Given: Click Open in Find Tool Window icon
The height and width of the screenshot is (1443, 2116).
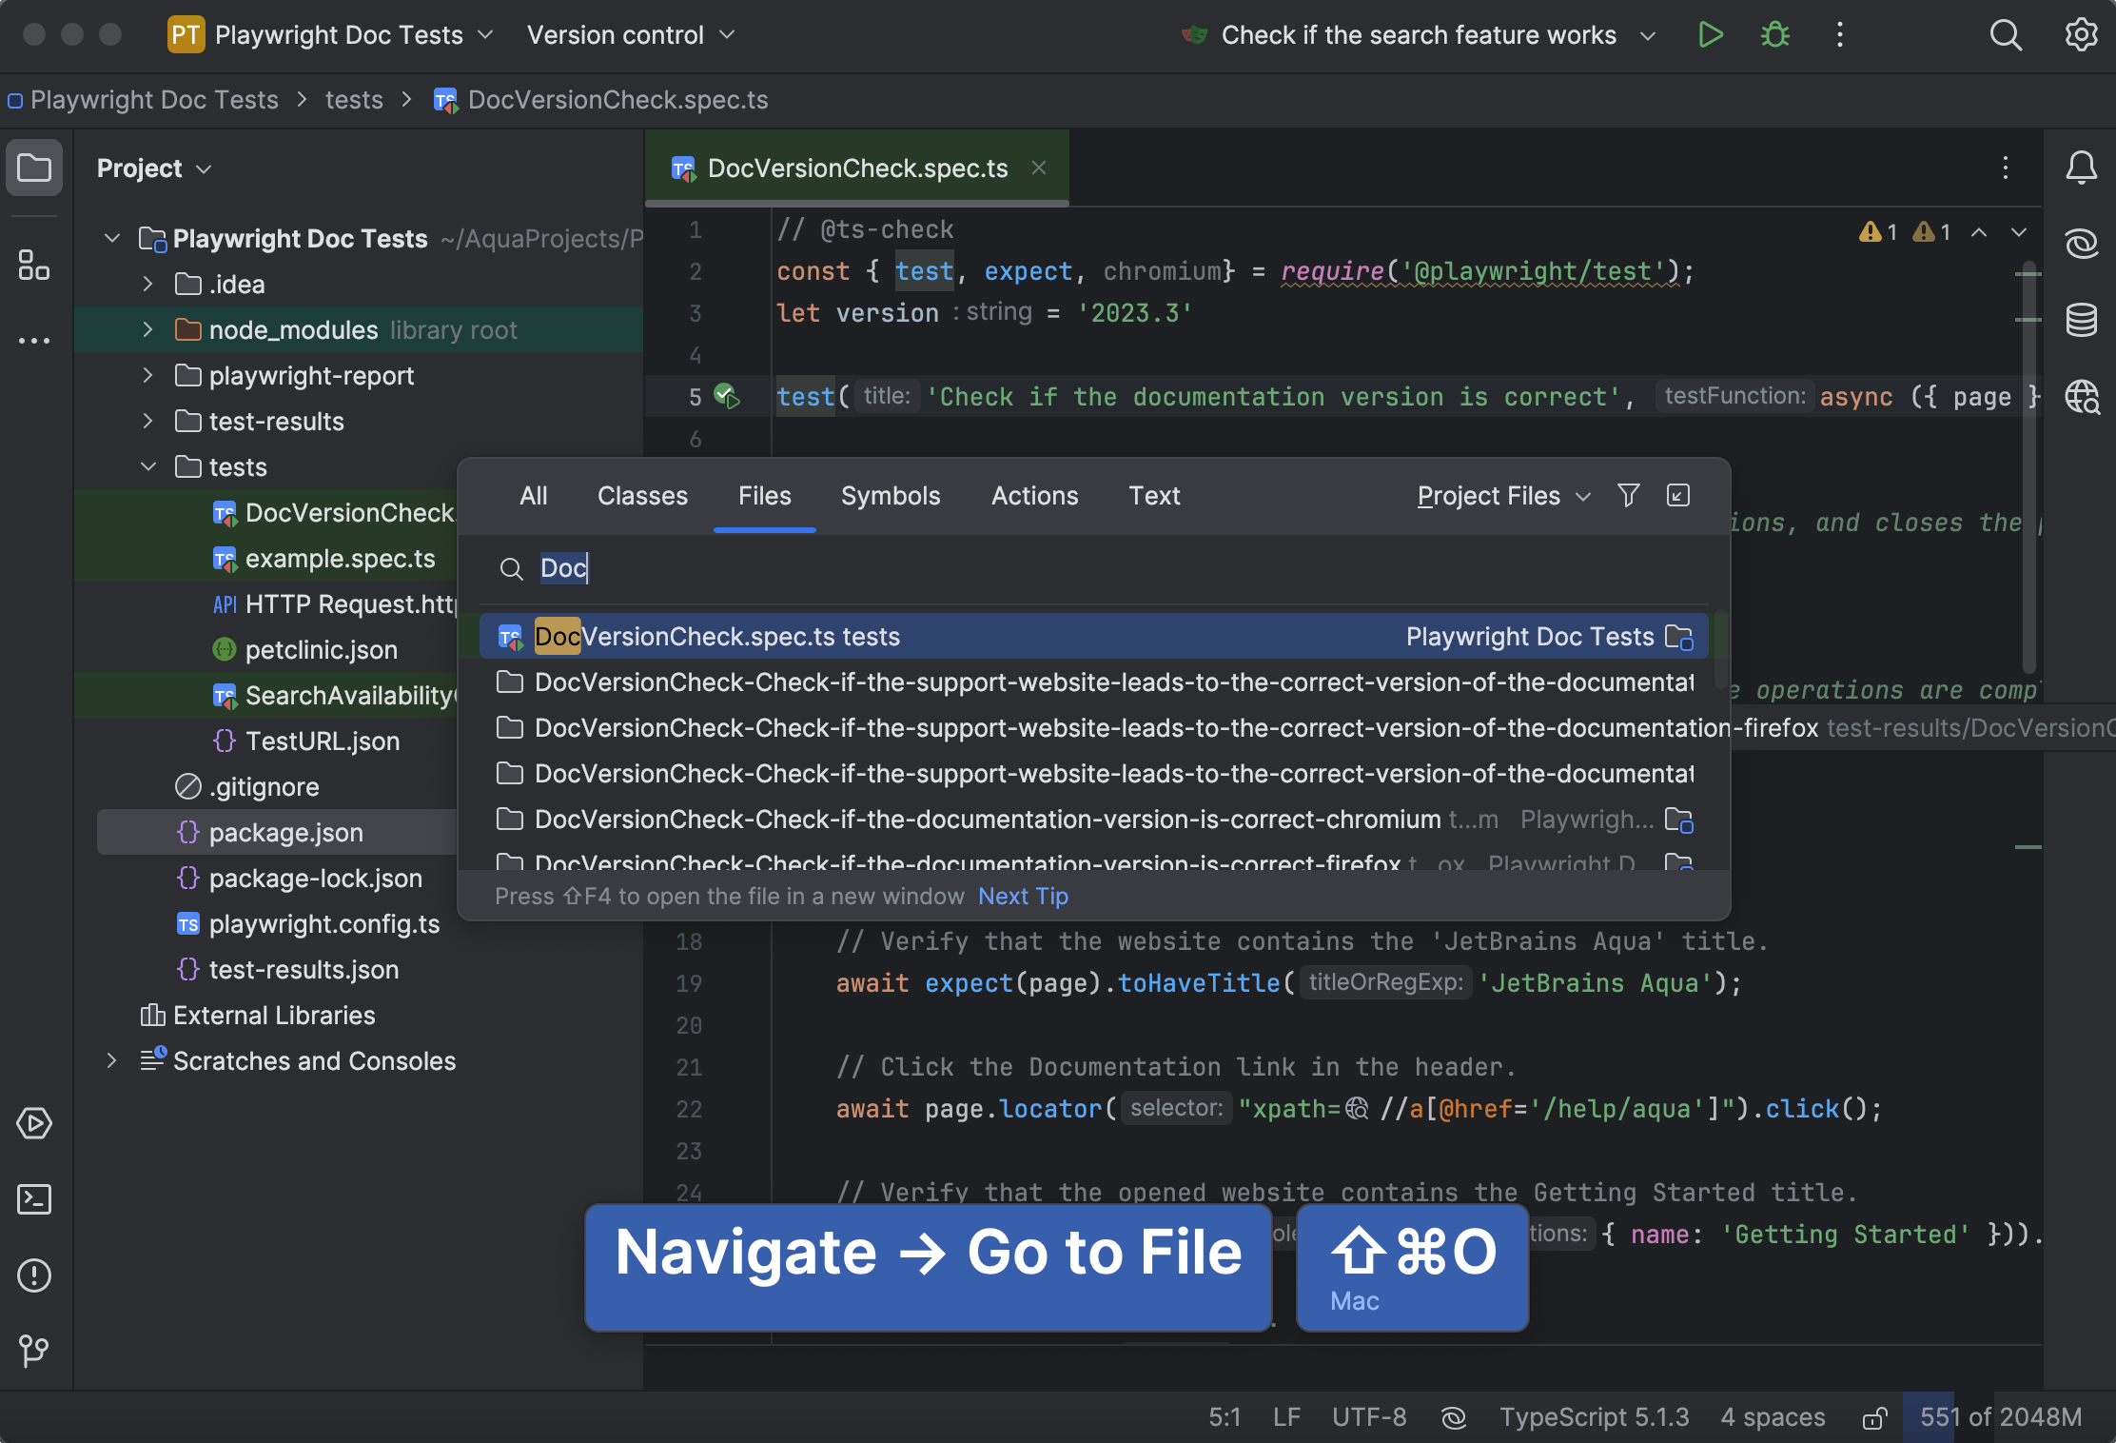Looking at the screenshot, I should coord(1678,495).
